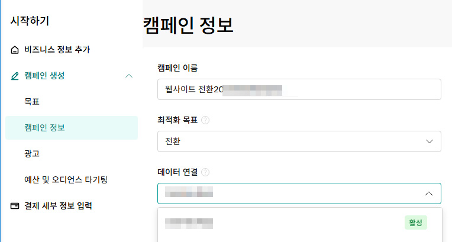Click the 데이터 연결 combo box field
Image resolution: width=452 pixels, height=242 pixels.
[x=299, y=193]
